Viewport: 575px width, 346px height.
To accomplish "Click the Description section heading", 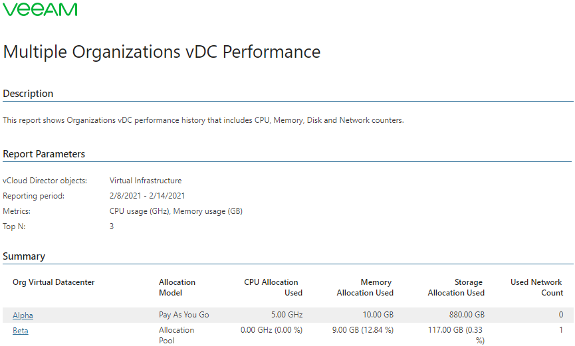I will 28,94.
